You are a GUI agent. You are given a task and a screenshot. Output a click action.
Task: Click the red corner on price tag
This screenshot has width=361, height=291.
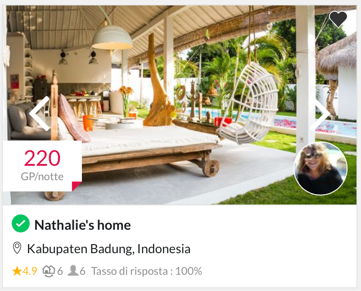77,186
